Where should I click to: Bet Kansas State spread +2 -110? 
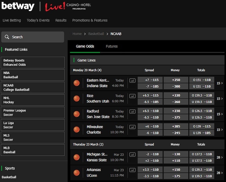click(x=150, y=161)
